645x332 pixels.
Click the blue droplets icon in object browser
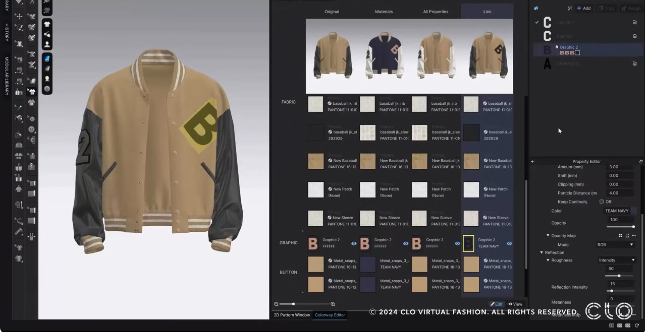click(x=536, y=8)
